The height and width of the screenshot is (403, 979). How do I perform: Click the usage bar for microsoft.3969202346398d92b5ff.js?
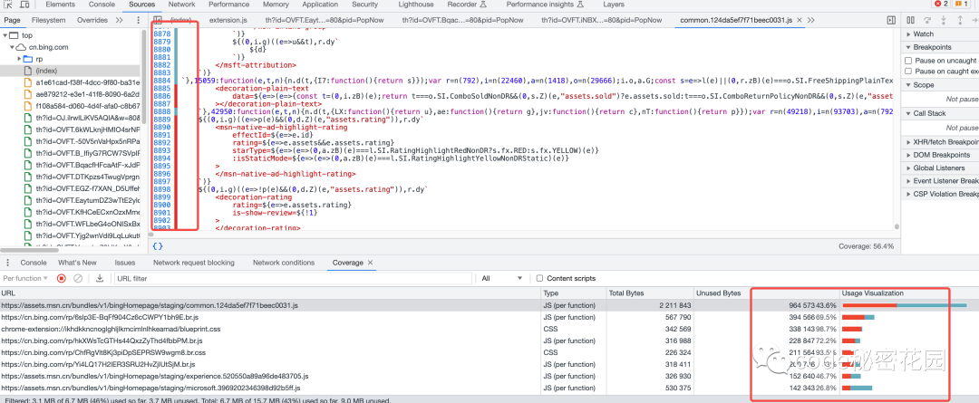(858, 388)
